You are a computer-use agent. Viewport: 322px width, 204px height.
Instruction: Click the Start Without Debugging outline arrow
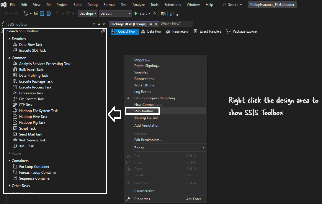pos(154,14)
